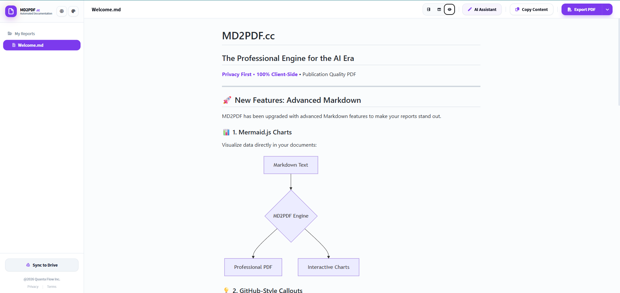Open the AI Assistant
Image resolution: width=620 pixels, height=293 pixels.
(x=482, y=10)
